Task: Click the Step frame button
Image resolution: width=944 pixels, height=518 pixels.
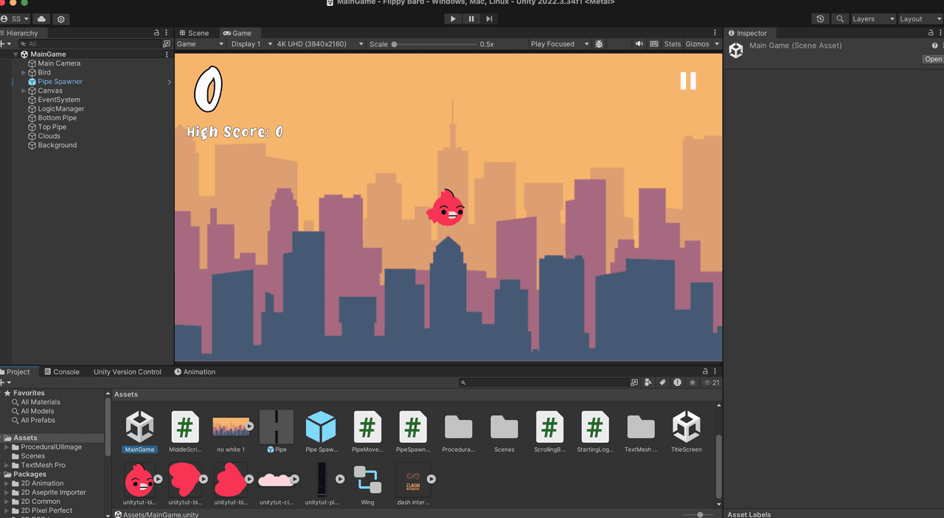Action: pos(489,19)
